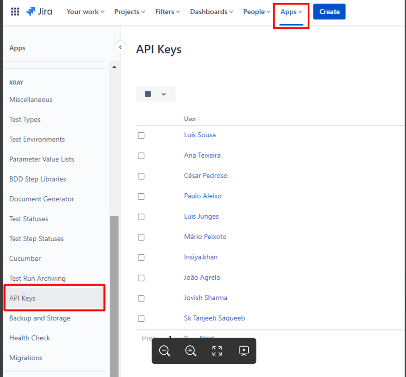Open the People dropdown
406x377 pixels.
point(256,12)
